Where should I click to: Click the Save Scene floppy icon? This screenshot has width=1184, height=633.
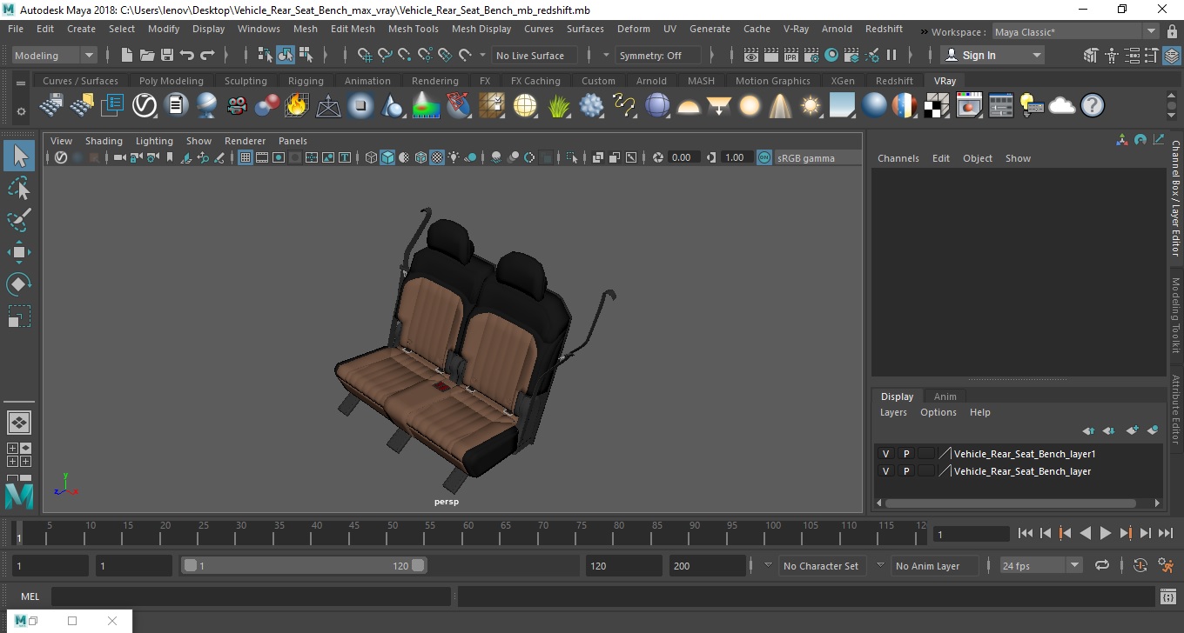click(x=166, y=55)
